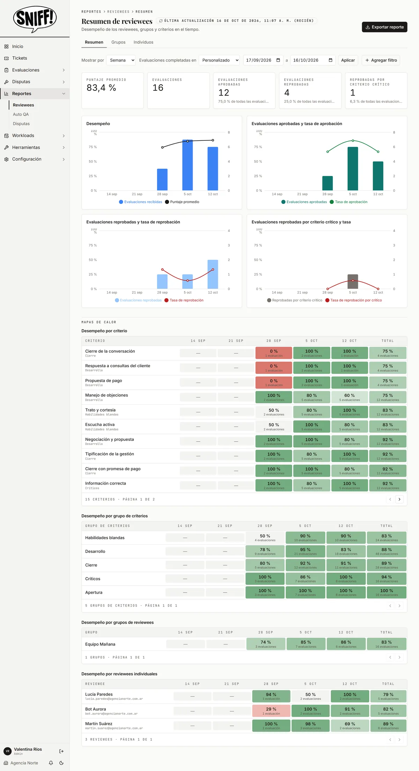Open calendar picker for end date 16/10/2026
The width and height of the screenshot is (419, 771).
[x=331, y=60]
